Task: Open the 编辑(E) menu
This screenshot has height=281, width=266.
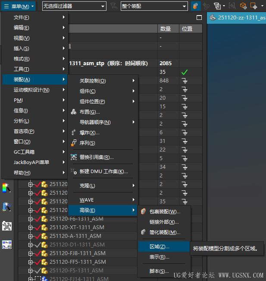Action: click(35, 28)
